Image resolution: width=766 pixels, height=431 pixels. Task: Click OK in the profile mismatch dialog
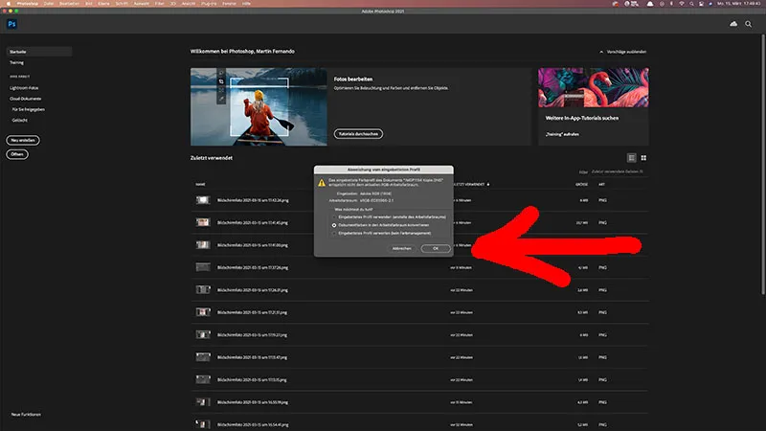[x=436, y=248]
